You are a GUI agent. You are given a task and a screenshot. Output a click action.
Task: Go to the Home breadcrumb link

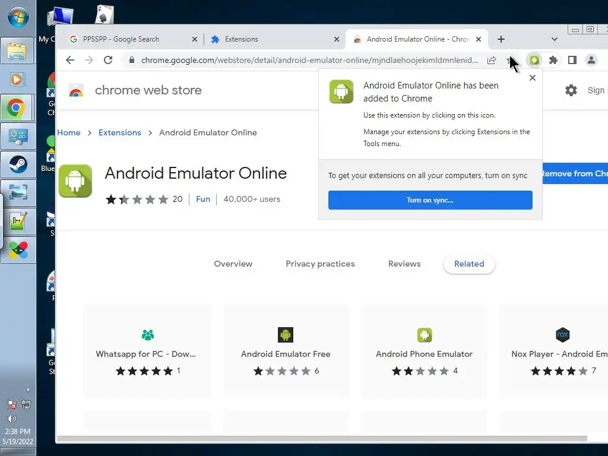69,132
